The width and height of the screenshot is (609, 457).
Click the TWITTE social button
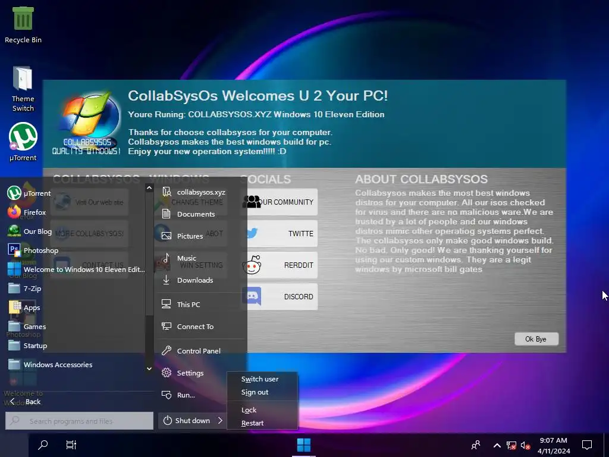point(278,233)
